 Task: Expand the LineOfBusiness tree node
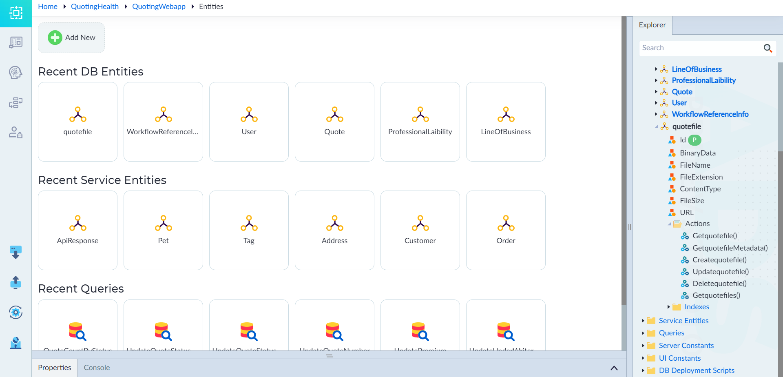tap(656, 69)
